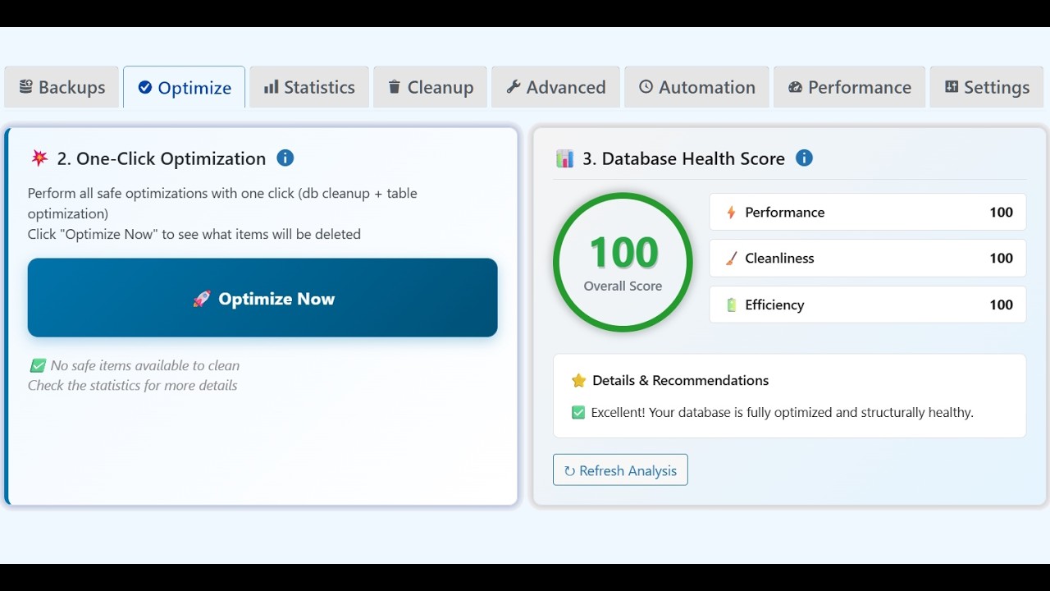Go to the Advanced tab
Image resolution: width=1050 pixels, height=591 pixels.
(555, 87)
